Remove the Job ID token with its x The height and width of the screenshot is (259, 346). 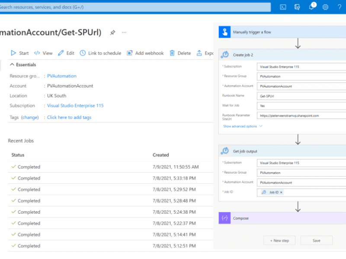click(281, 192)
